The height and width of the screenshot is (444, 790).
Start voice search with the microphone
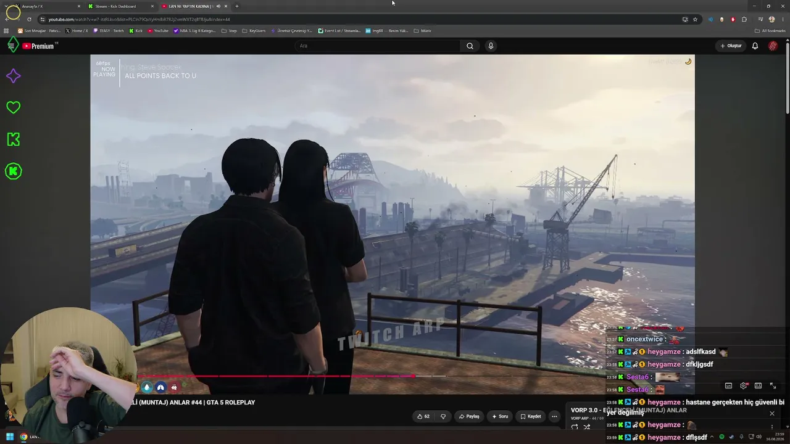(x=491, y=46)
